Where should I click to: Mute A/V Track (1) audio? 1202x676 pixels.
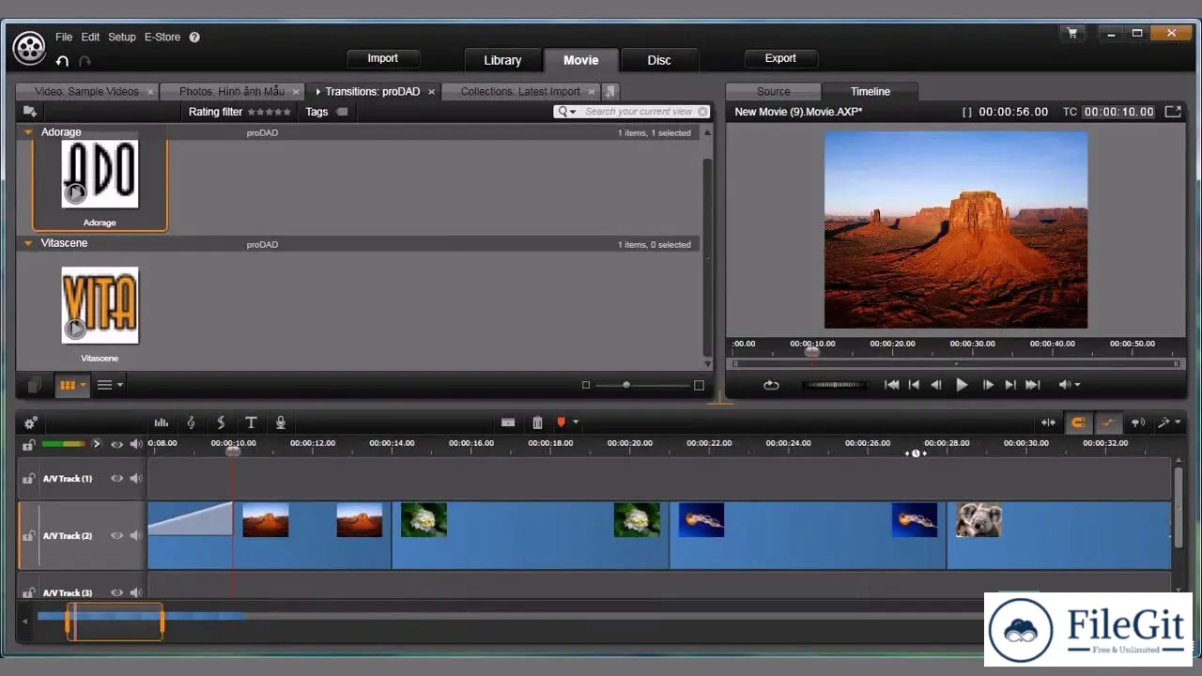(136, 478)
